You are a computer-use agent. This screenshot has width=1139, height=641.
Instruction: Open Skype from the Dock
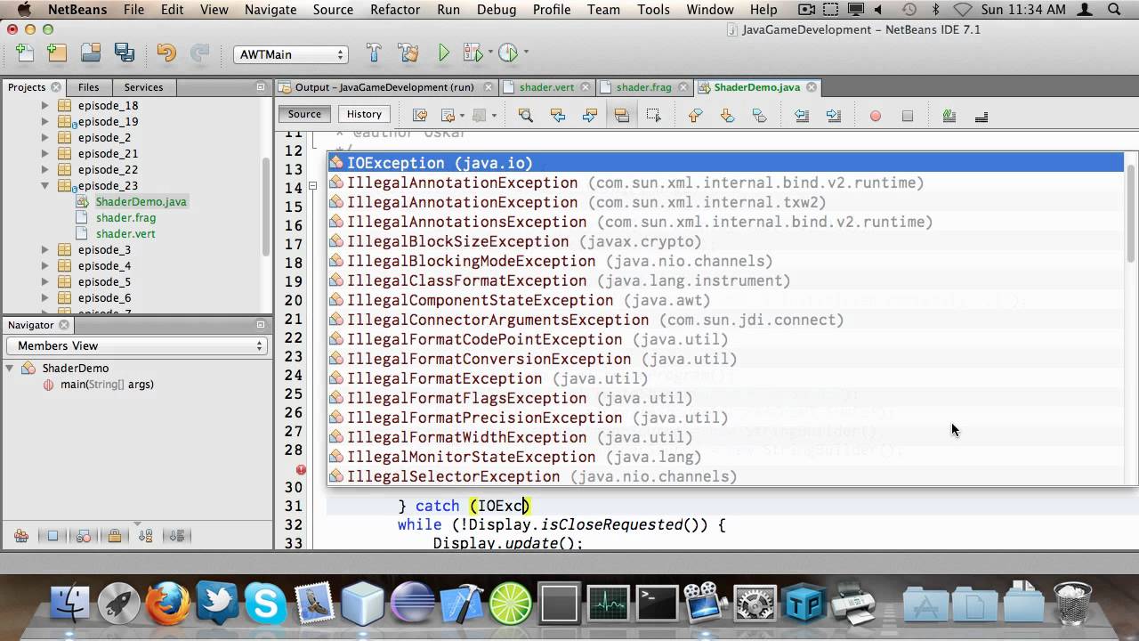tap(266, 604)
